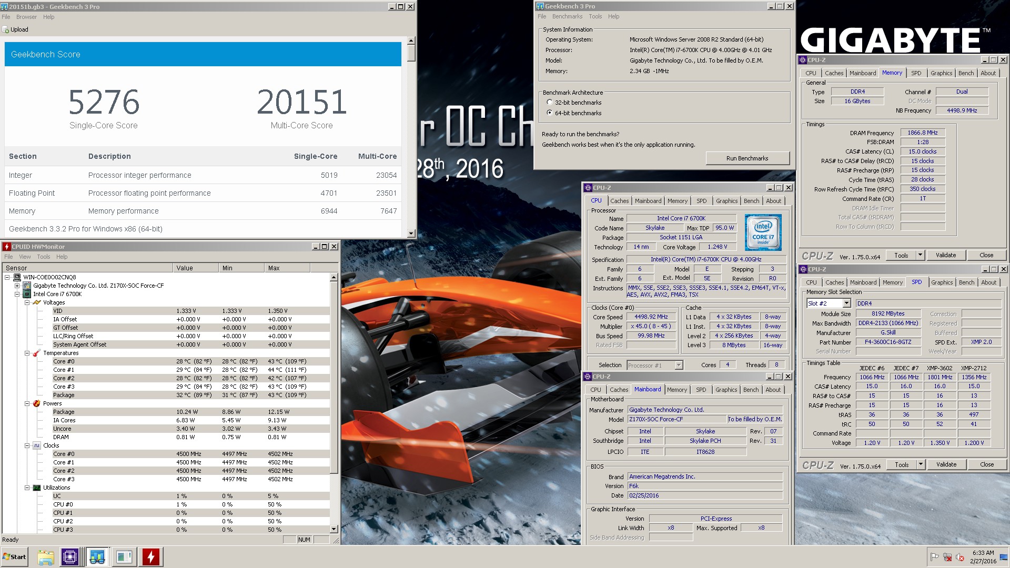This screenshot has height=568, width=1010.
Task: Click the CPU-Z SPD window title icon
Action: [x=803, y=269]
